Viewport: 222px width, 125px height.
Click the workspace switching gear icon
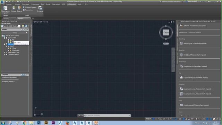click(196, 119)
